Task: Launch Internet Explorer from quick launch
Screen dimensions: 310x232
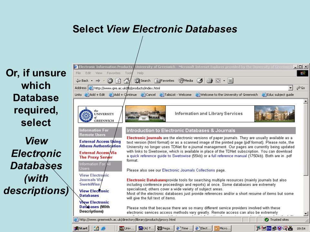Action: pos(103,228)
